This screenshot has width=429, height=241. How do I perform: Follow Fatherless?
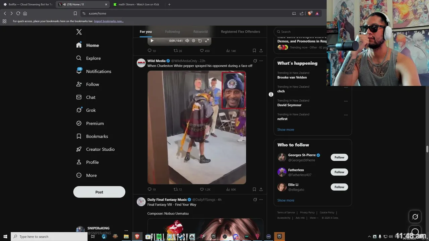[339, 172]
